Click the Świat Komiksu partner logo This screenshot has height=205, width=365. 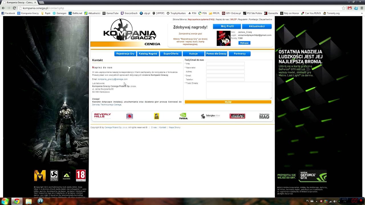[x=237, y=116]
